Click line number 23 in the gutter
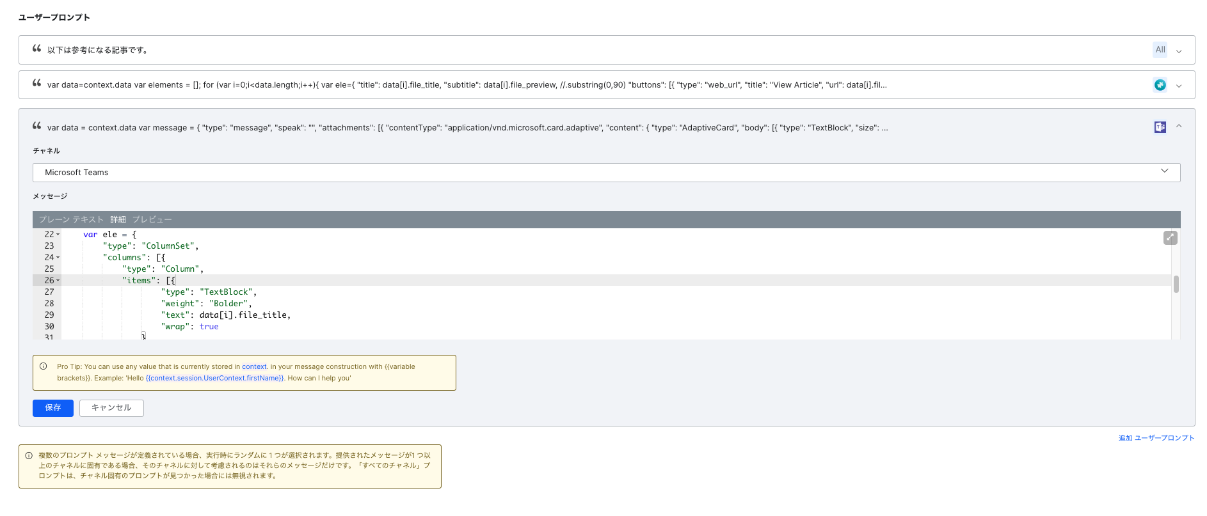1207x516 pixels. coord(49,246)
